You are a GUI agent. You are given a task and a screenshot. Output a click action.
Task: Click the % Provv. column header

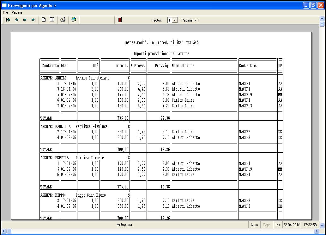click(x=138, y=66)
